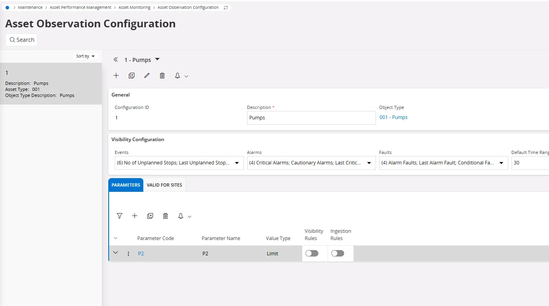Open the filter icon in the Parameters table
549x306 pixels.
120,216
